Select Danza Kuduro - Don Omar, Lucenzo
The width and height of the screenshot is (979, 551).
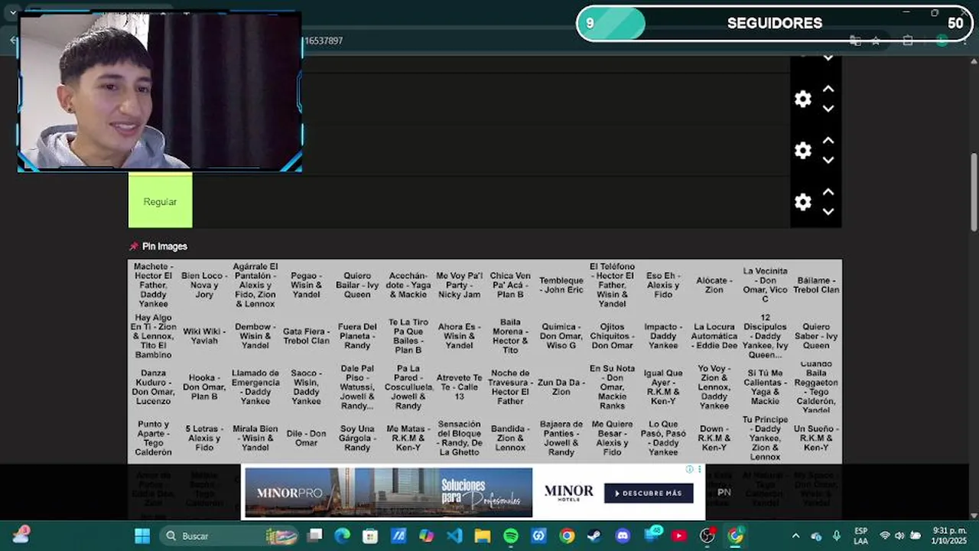tap(153, 387)
